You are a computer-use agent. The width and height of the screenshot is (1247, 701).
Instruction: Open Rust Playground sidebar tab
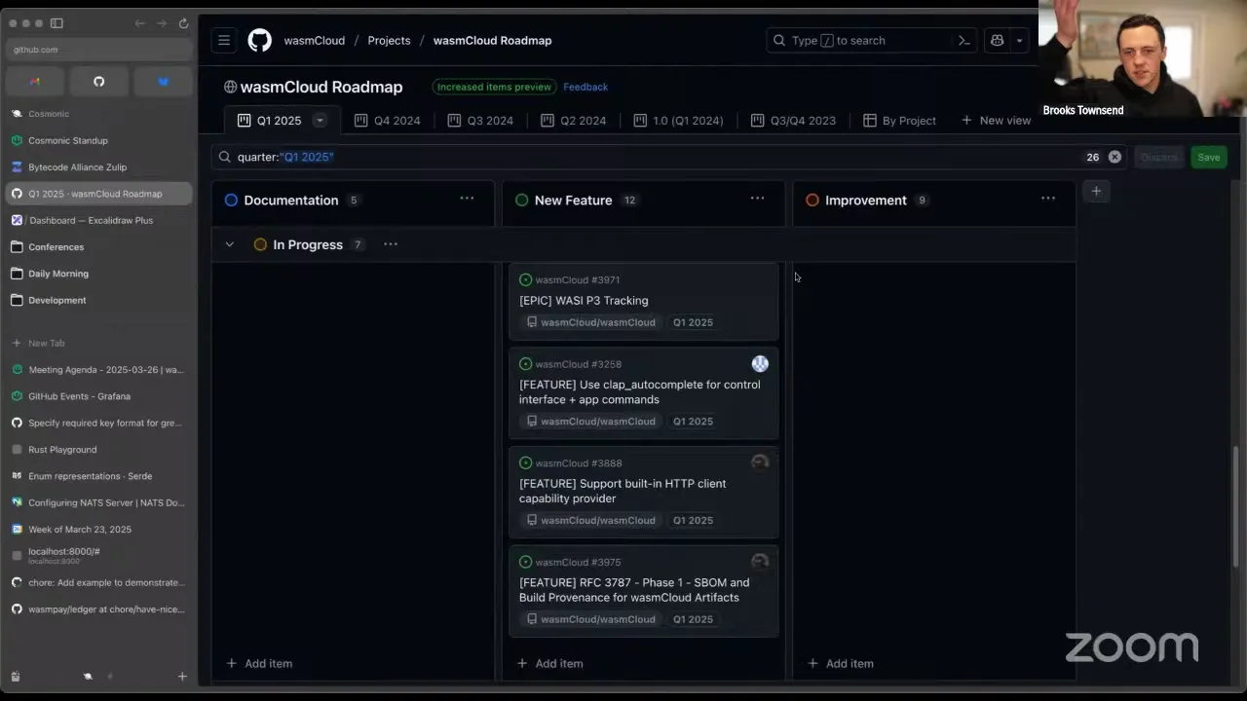(98, 450)
